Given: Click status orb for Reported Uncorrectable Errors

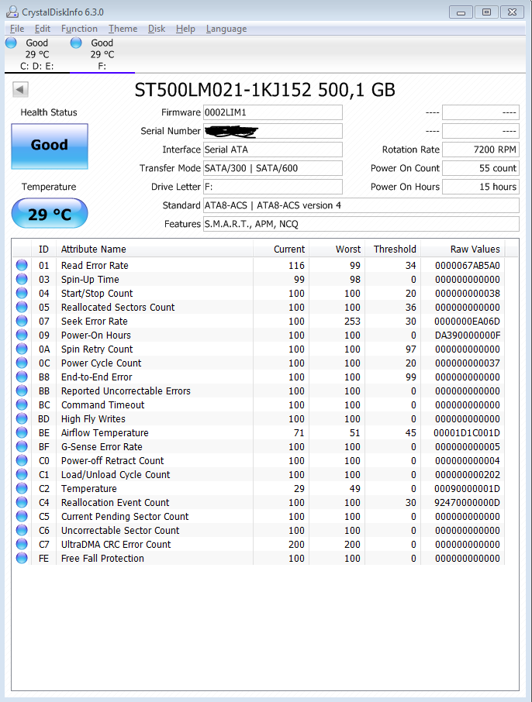Looking at the screenshot, I should [22, 391].
